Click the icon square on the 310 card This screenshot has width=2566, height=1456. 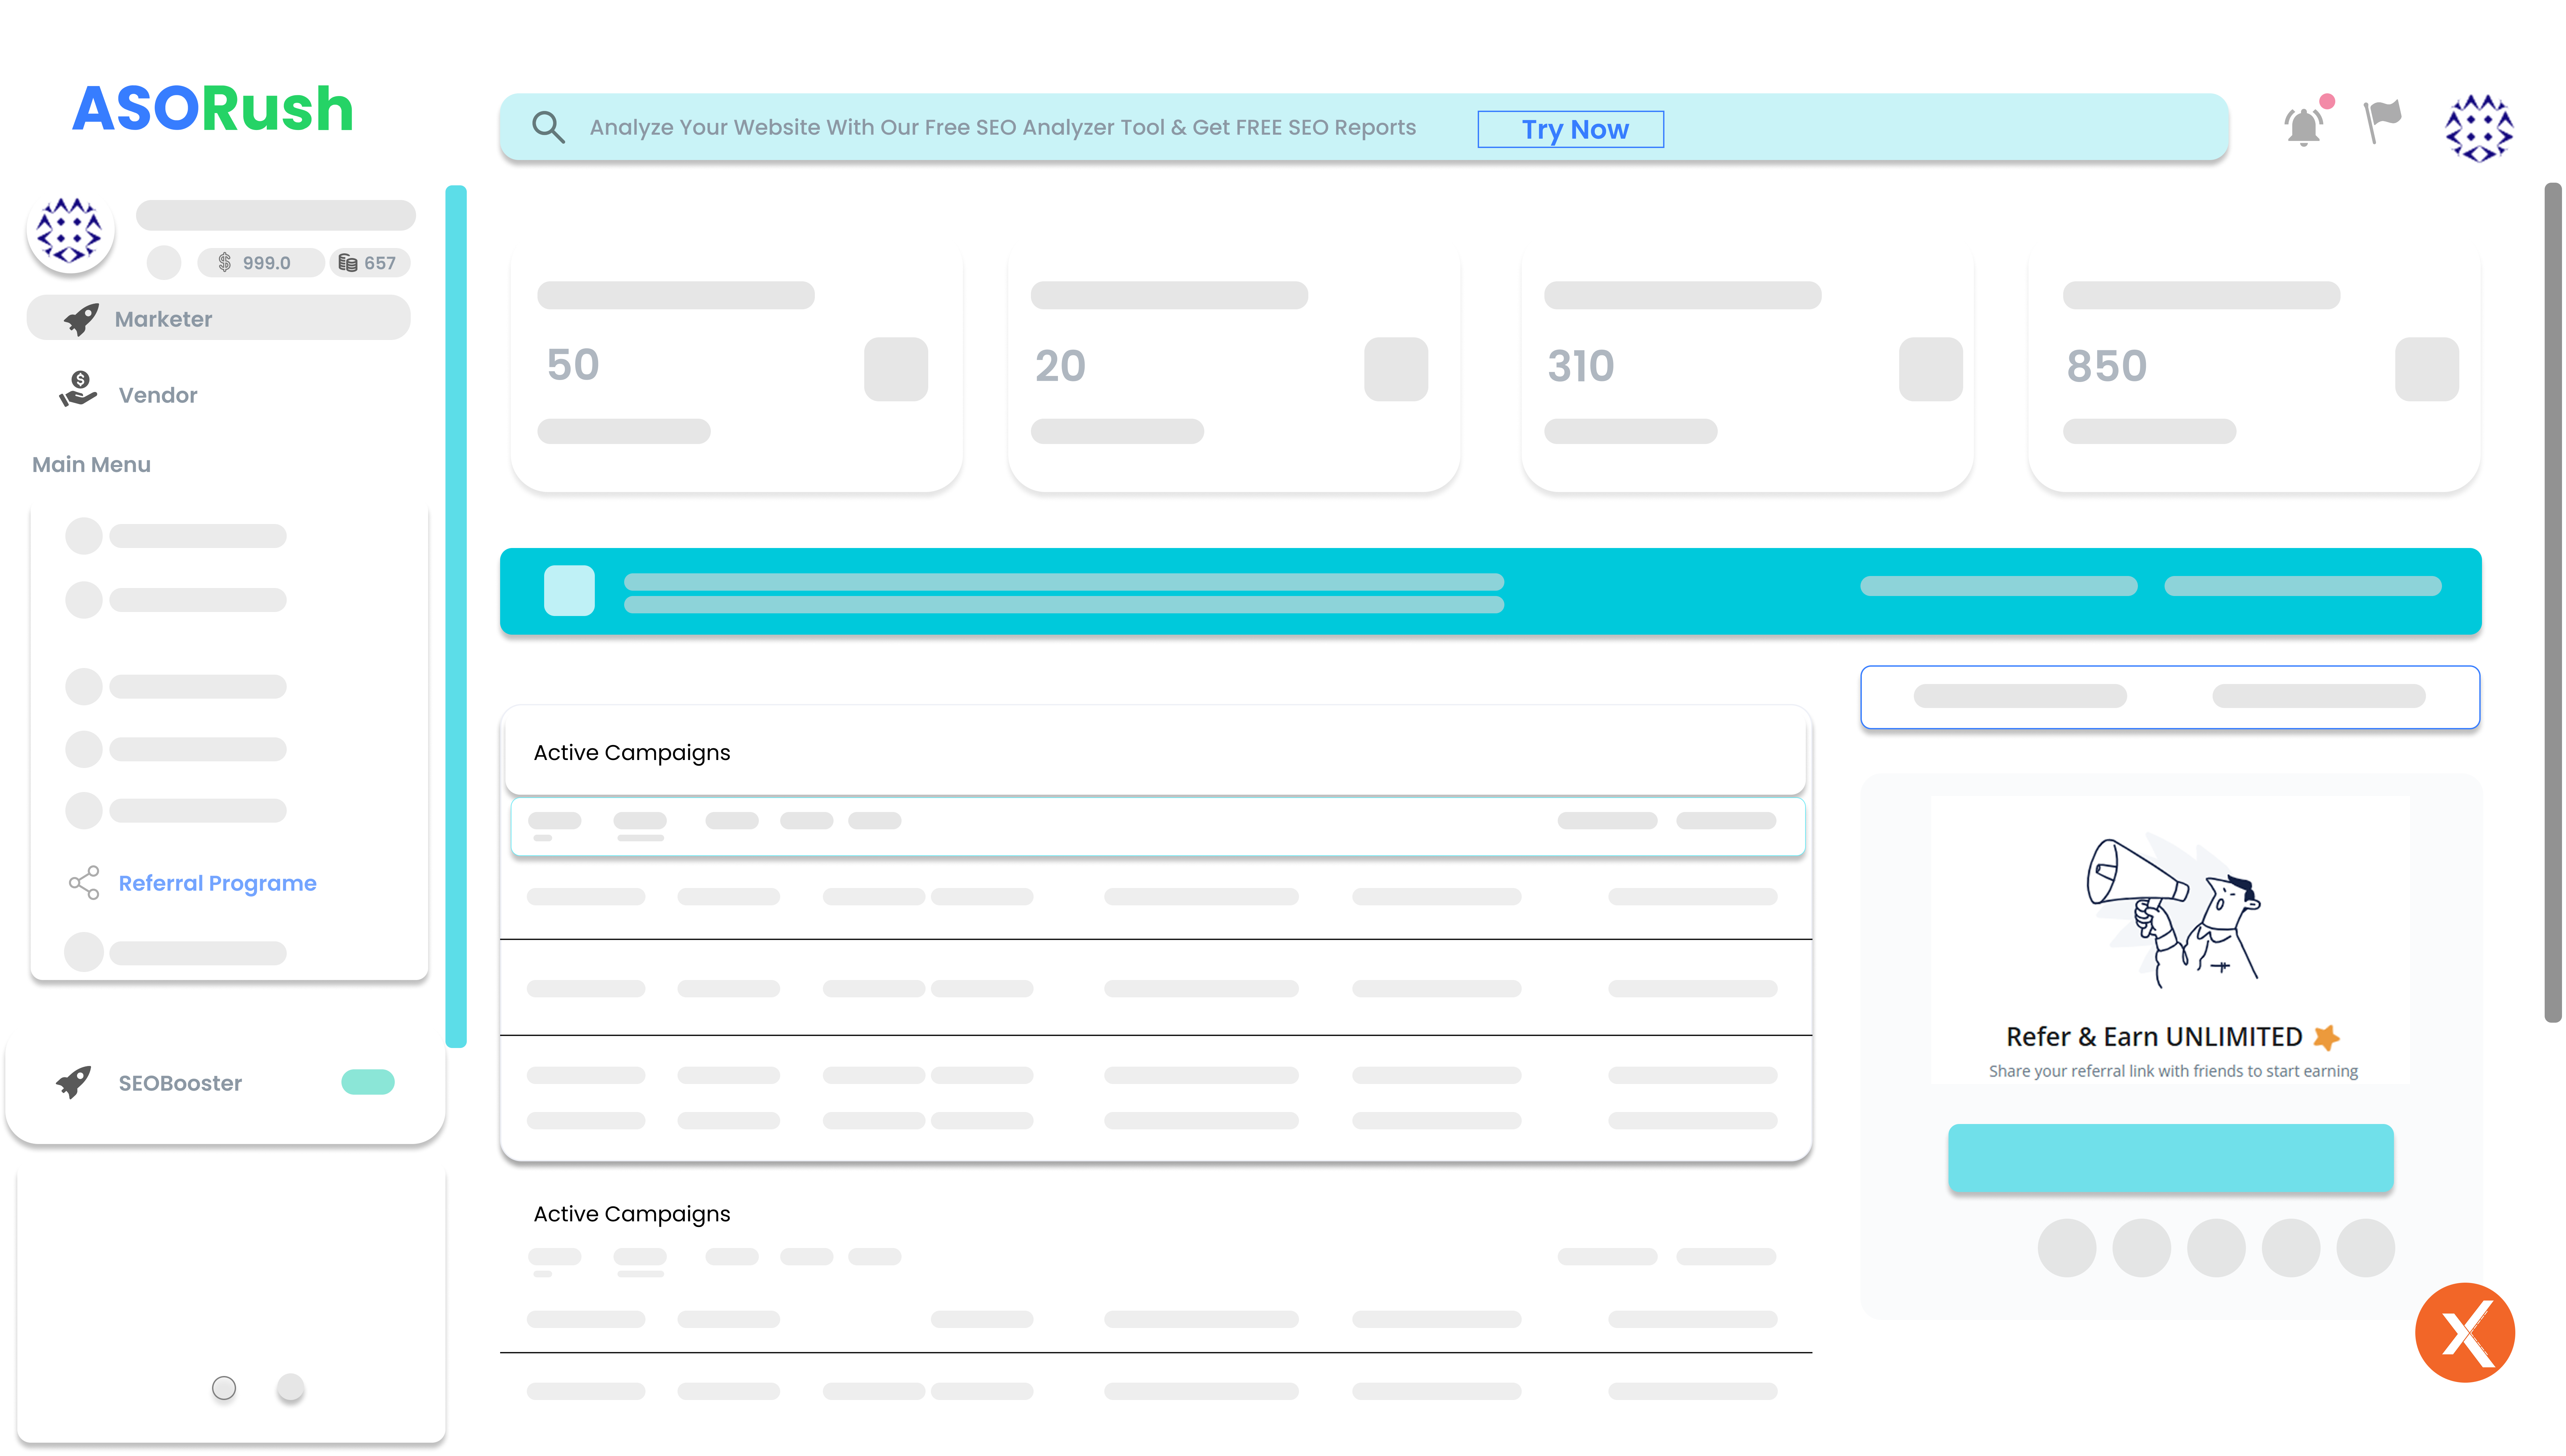[1931, 369]
